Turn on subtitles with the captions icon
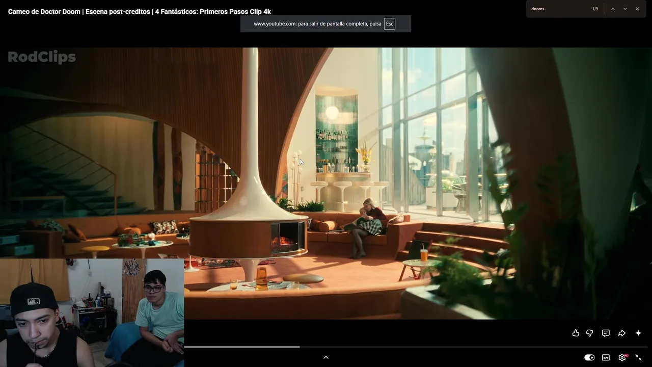The height and width of the screenshot is (367, 652). [606, 357]
